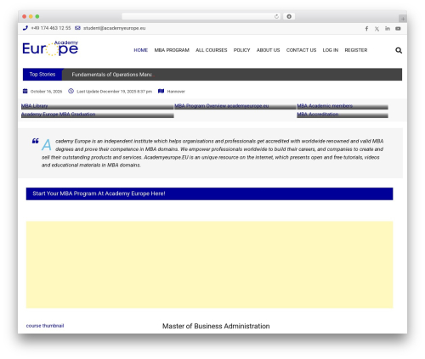The width and height of the screenshot is (425, 359).
Task: Open new tab with plus button
Action: coord(403,19)
